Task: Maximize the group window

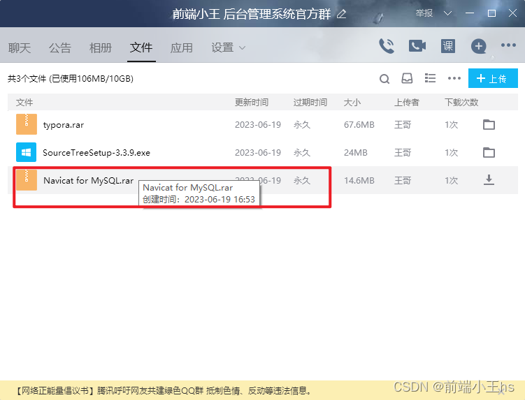Action: tap(491, 13)
